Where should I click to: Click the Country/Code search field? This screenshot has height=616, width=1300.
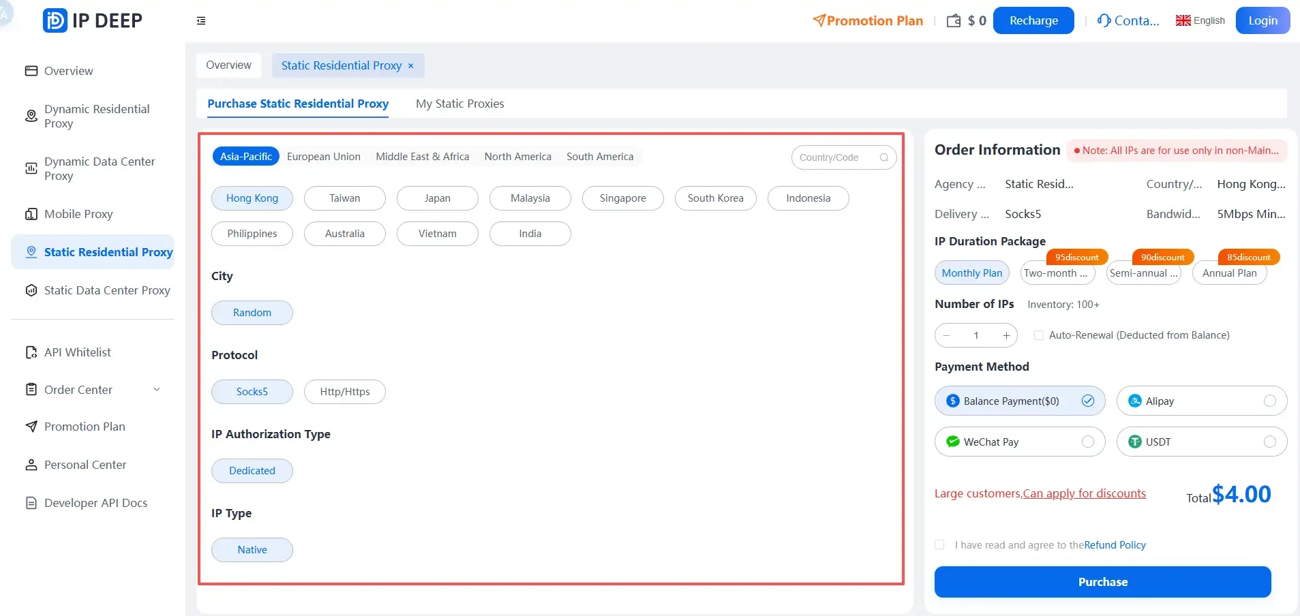coord(837,157)
